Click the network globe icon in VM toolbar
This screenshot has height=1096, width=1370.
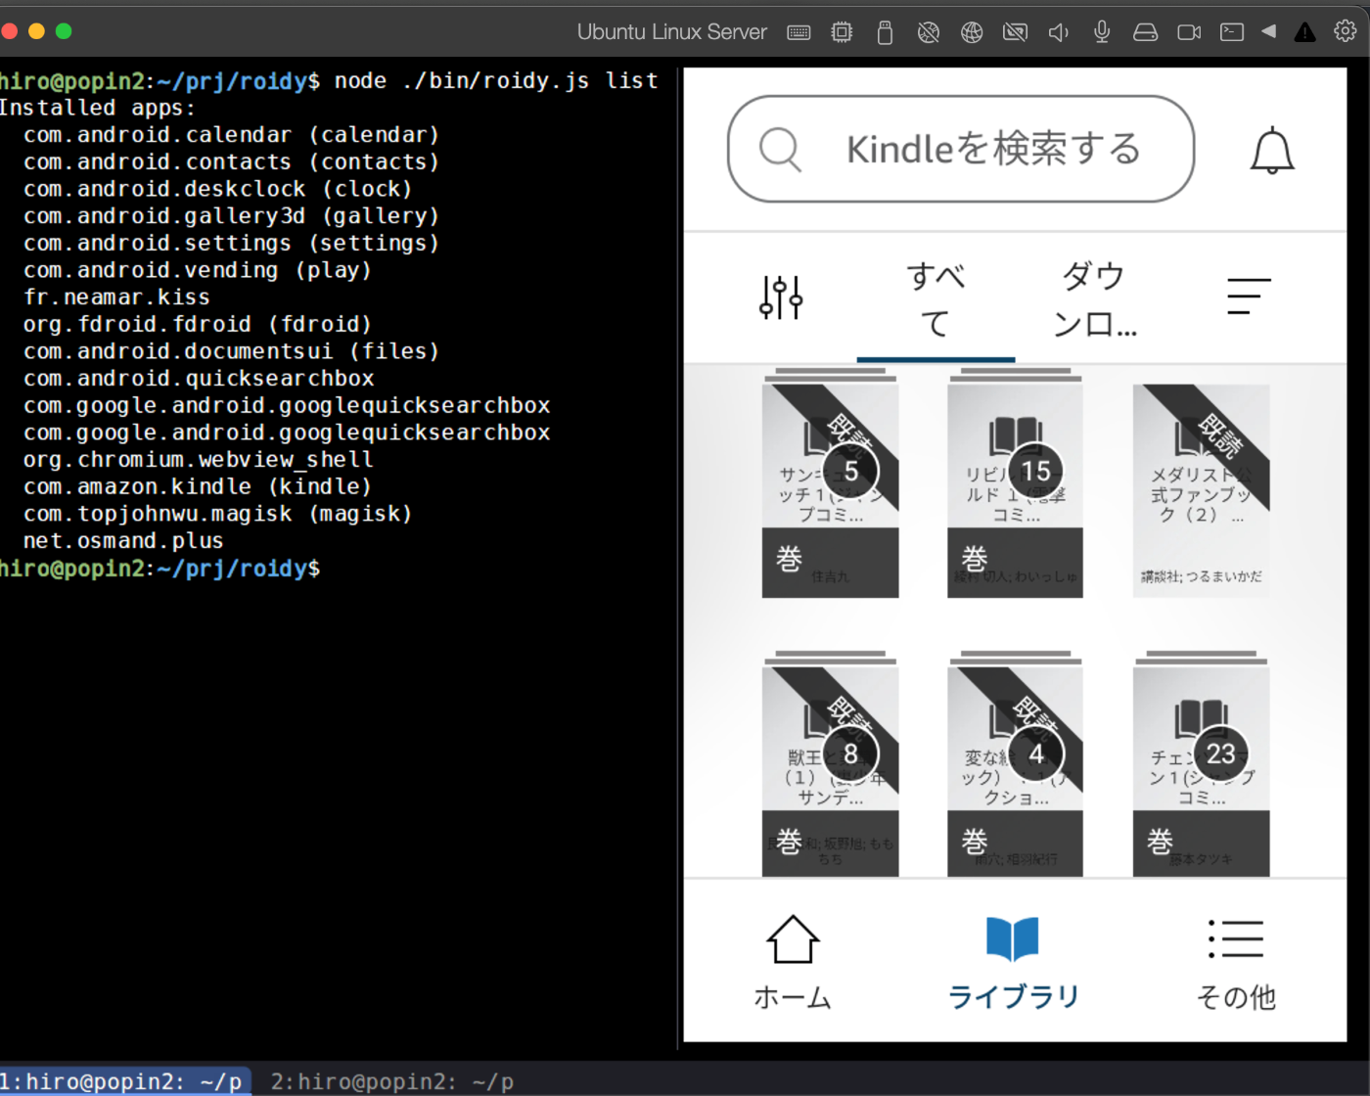(x=972, y=32)
